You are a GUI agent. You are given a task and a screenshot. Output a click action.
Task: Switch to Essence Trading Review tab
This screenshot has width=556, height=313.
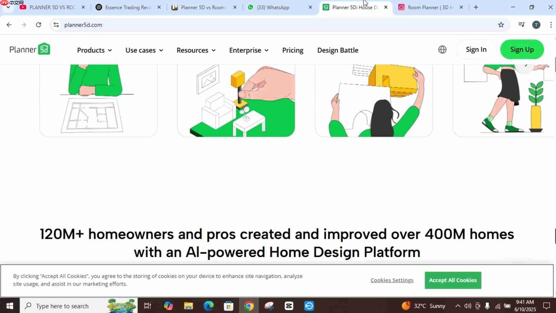128,7
